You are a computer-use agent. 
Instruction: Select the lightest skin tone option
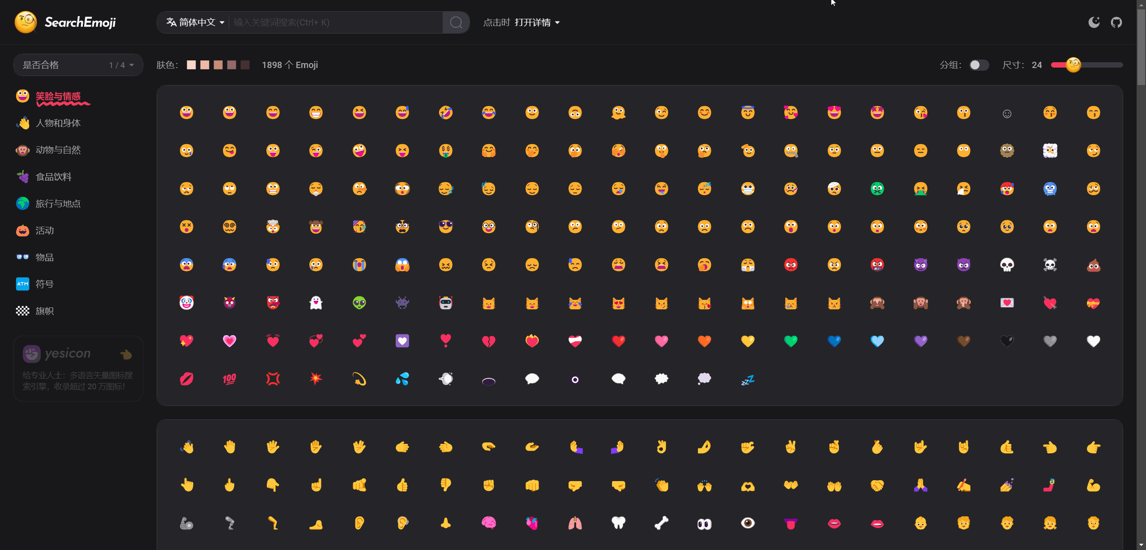coord(191,65)
